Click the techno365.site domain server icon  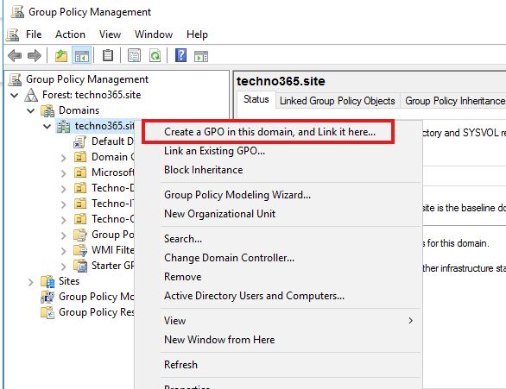pyautogui.click(x=64, y=126)
